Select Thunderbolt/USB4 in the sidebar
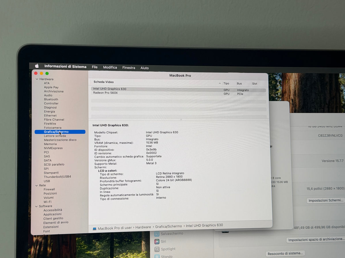The height and width of the screenshot is (258, 345). [57, 177]
